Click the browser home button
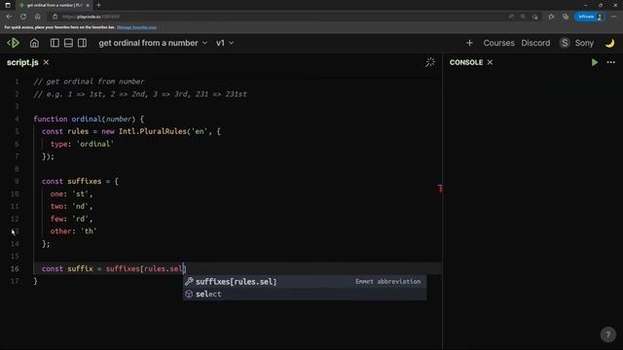This screenshot has width=623, height=350. [x=37, y=17]
